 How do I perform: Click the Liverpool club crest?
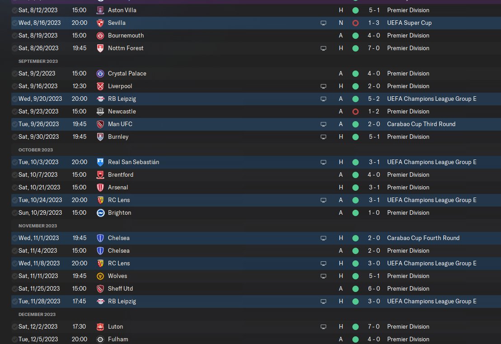pyautogui.click(x=100, y=86)
